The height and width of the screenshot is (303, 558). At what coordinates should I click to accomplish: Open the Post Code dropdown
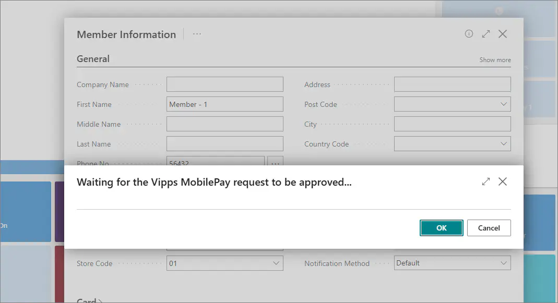point(504,104)
